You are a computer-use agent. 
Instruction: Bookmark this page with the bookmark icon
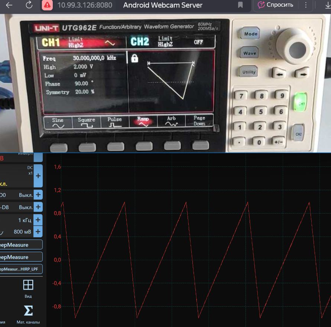click(x=240, y=5)
